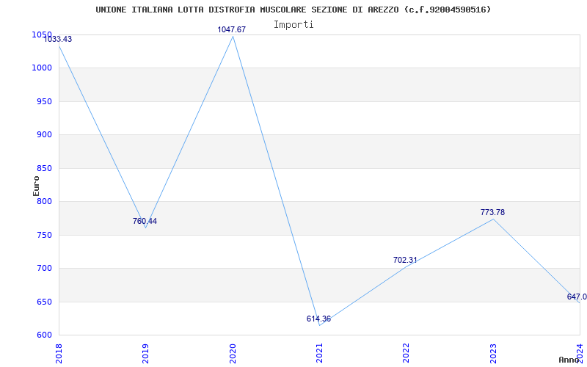Click the 2024 x-axis year label

click(580, 353)
